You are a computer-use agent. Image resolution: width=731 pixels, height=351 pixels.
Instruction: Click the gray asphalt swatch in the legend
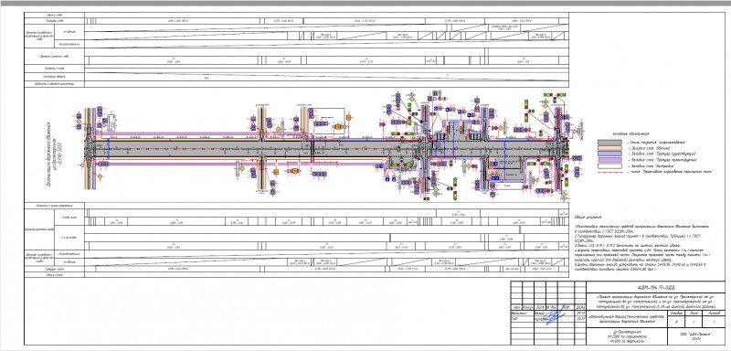609,142
